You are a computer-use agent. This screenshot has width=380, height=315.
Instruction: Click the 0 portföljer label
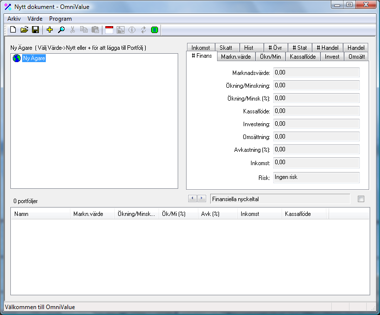(x=26, y=201)
